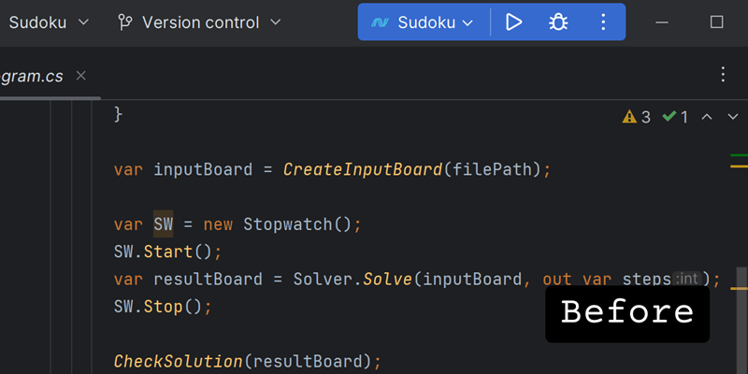
Task: Click the green checkmark inspection count
Action: click(675, 117)
